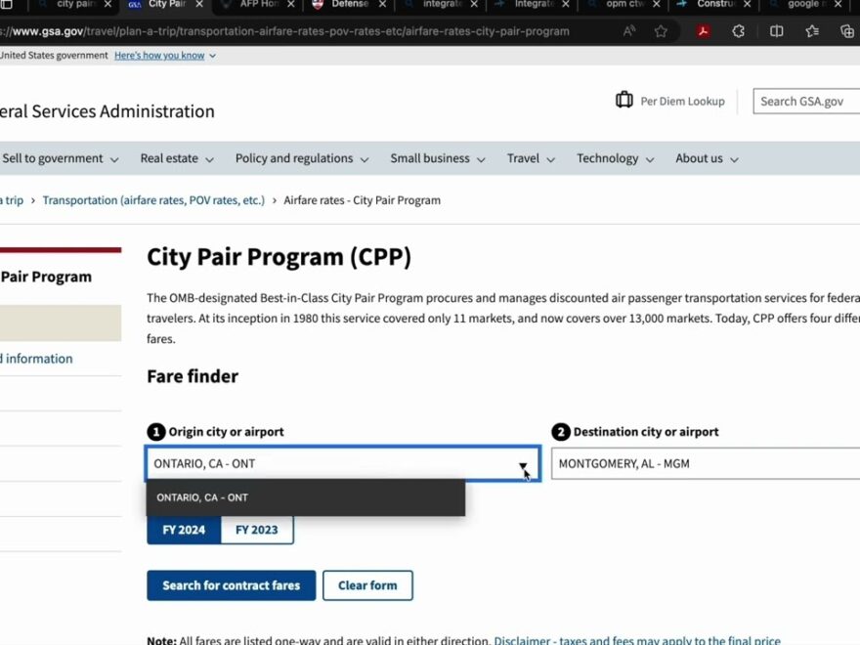Select the FY 2024 fiscal year toggle
This screenshot has height=645, width=860.
coord(184,529)
